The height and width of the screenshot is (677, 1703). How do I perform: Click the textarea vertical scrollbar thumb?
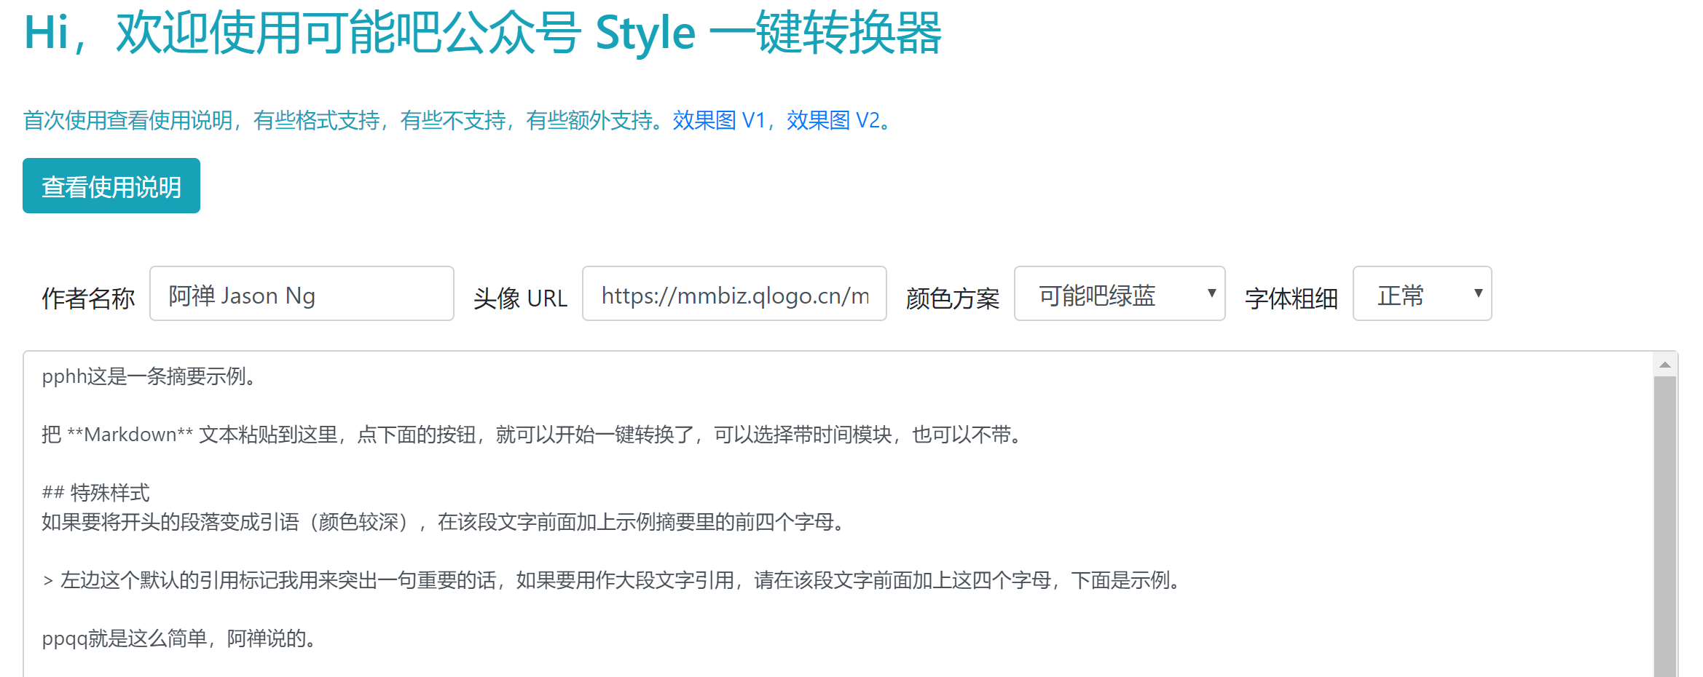(1664, 524)
